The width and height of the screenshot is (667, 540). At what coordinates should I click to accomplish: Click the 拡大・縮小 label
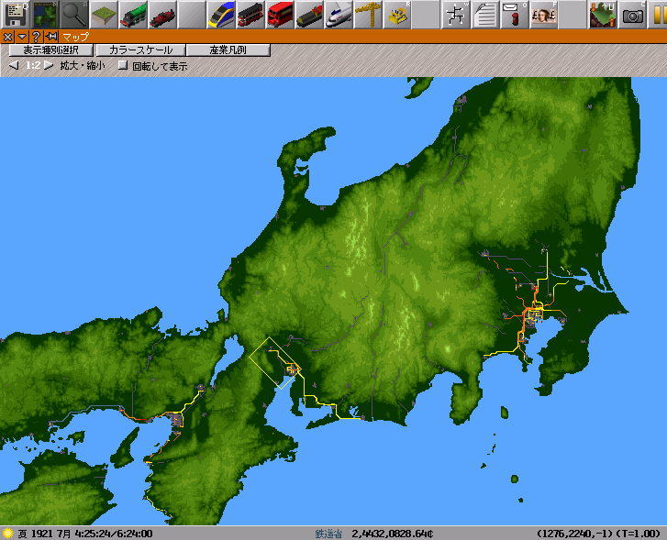[82, 65]
